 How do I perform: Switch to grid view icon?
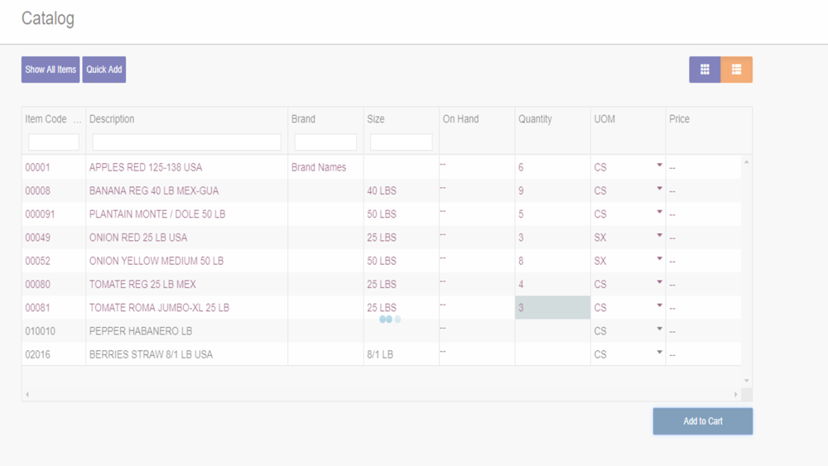coord(705,70)
